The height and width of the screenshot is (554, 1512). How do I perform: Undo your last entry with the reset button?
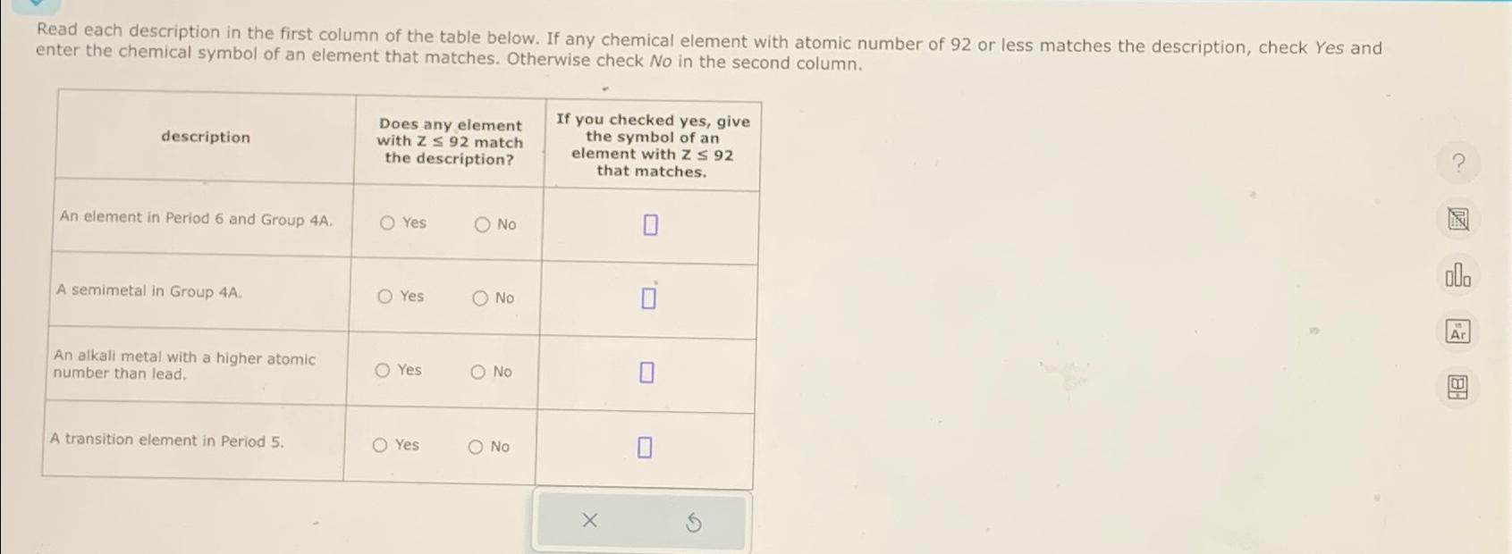(693, 521)
